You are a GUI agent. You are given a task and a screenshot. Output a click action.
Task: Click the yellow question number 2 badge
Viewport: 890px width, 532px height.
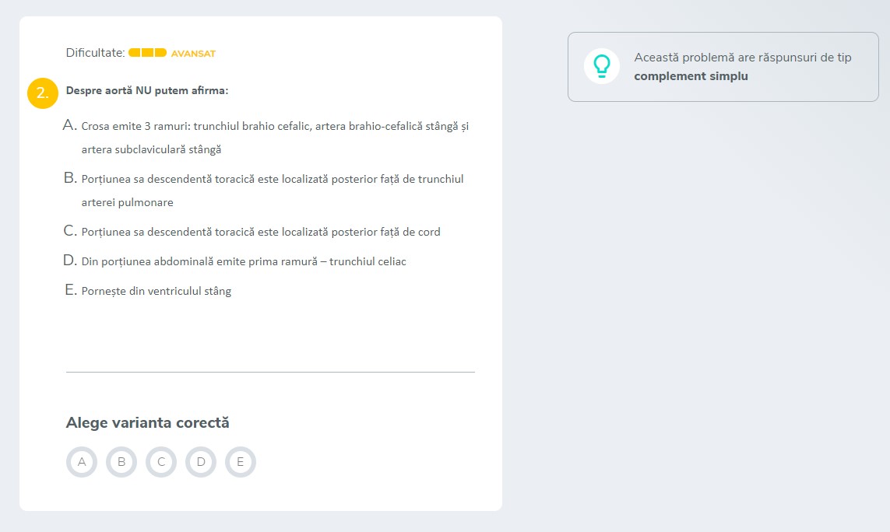43,93
